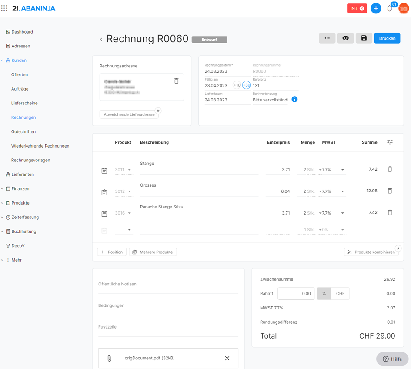Screen dimensions: 411x369
Task: Open MWST dropdown for Panache Stange Süss
Action: 342,213
